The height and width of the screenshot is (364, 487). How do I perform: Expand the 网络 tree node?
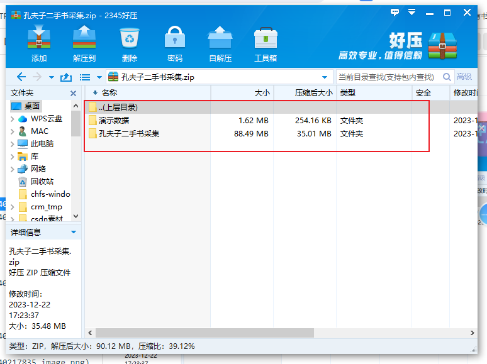(x=13, y=169)
